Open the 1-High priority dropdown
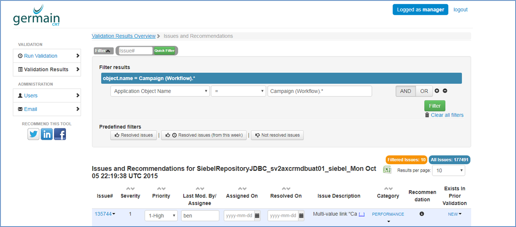This screenshot has height=227, width=516. click(161, 216)
